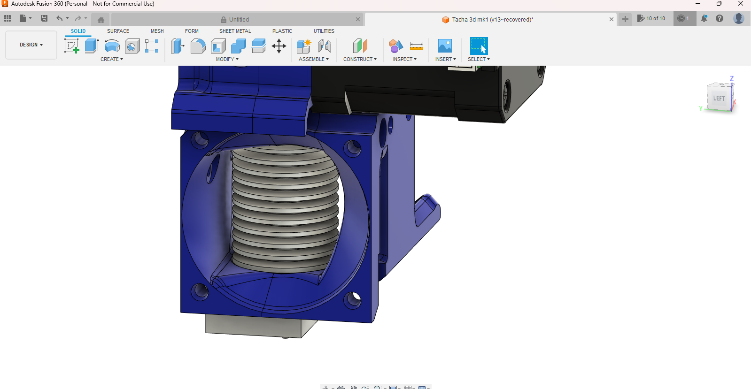
Task: Select the Joint tool
Action: (324, 46)
